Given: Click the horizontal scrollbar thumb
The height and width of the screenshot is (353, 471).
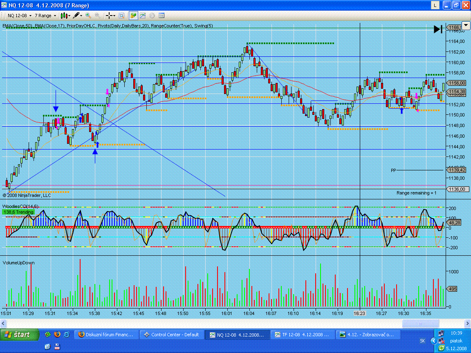Looking at the screenshot, I should 421,324.
